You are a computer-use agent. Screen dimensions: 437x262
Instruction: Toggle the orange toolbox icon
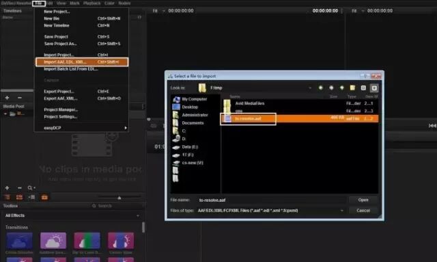click(44, 198)
